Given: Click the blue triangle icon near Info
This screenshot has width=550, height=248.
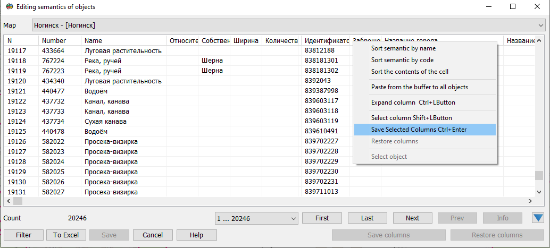Looking at the screenshot, I should tap(537, 218).
